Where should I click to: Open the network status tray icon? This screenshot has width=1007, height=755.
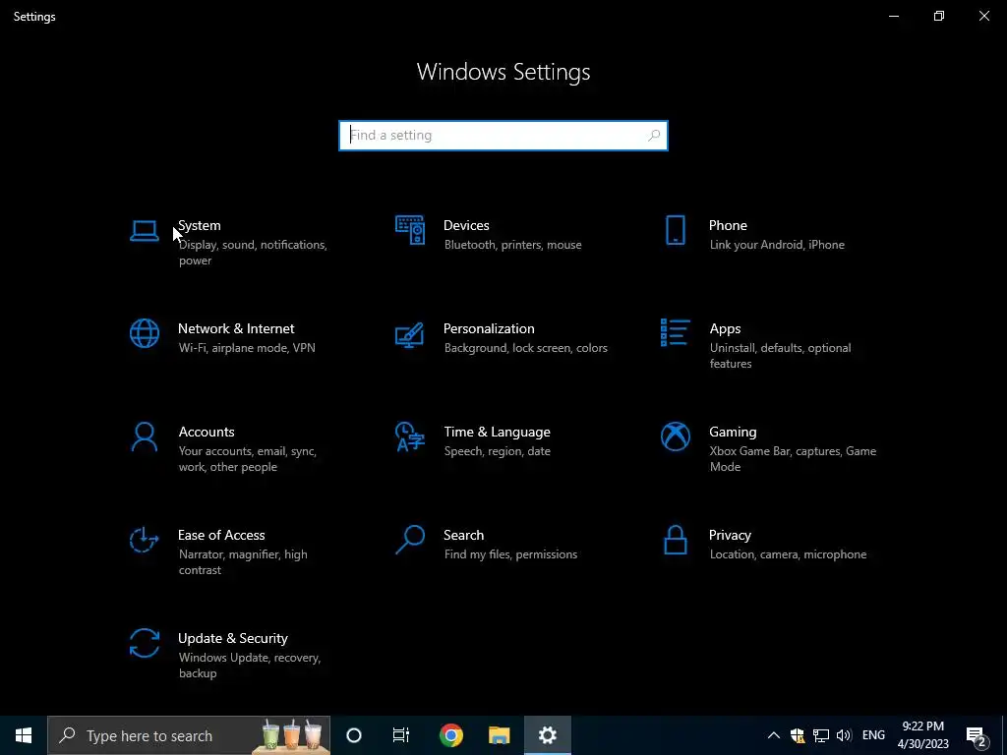click(821, 735)
